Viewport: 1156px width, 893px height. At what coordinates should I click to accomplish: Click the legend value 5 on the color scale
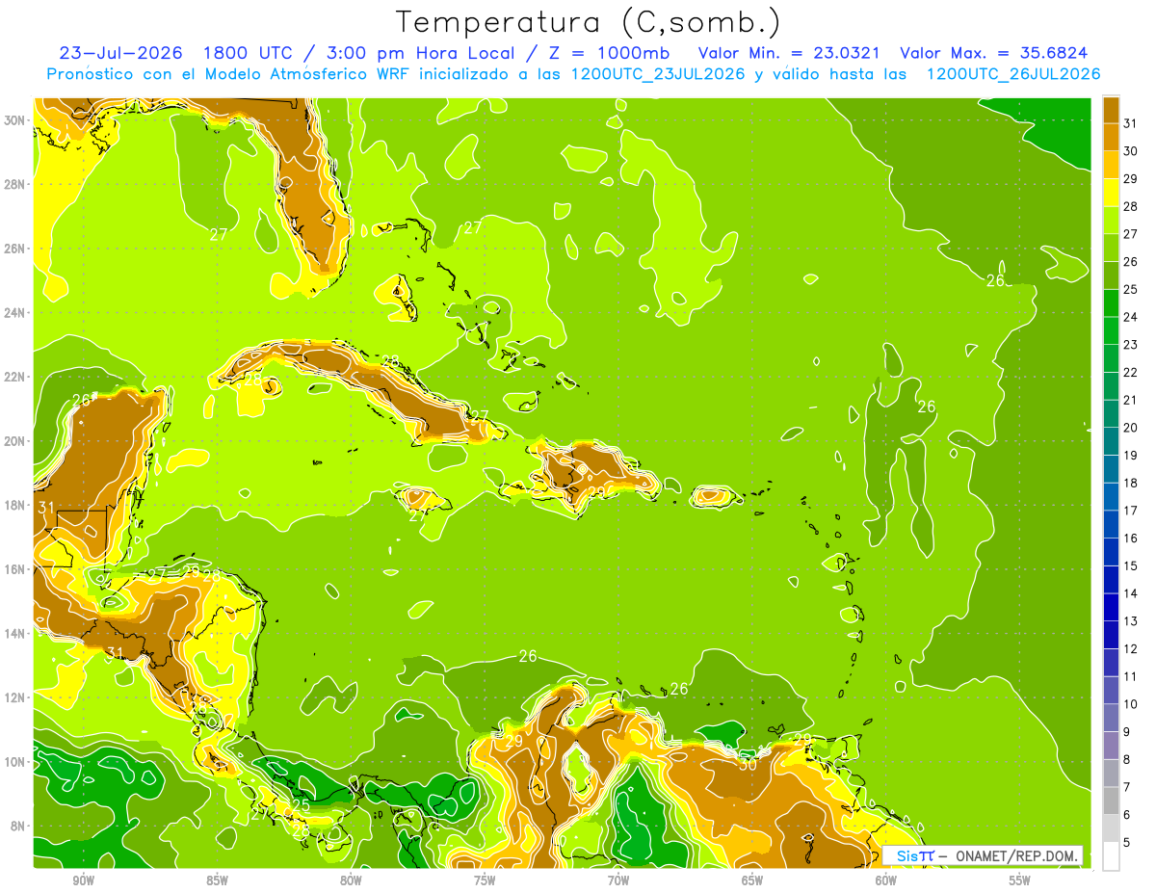click(1127, 843)
